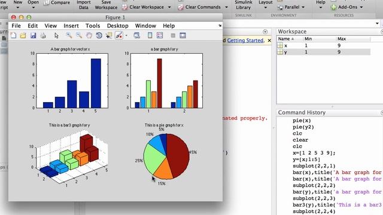This screenshot has width=383, height=215.
Task: Select 'subplot(2,2,4)' in Command History
Action: pyautogui.click(x=314, y=211)
